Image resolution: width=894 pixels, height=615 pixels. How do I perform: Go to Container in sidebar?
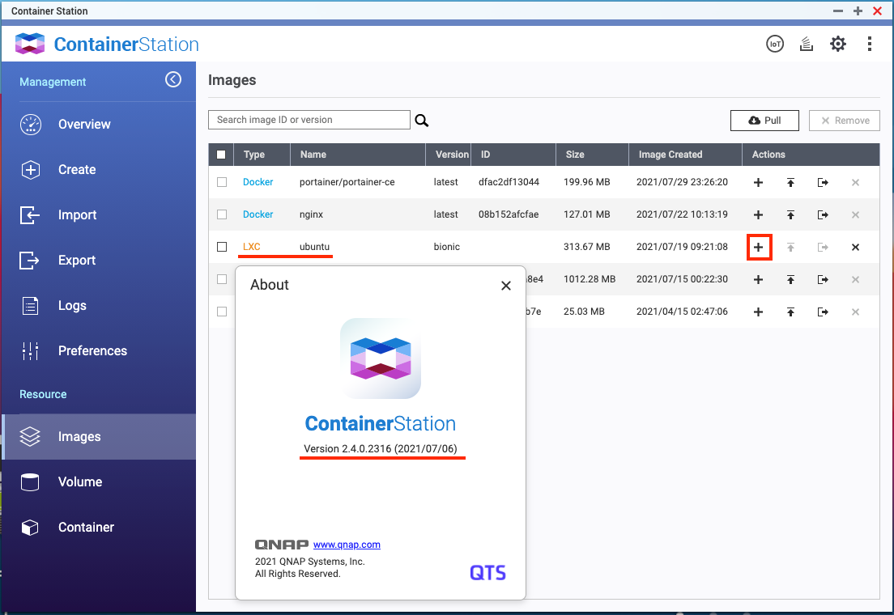86,528
